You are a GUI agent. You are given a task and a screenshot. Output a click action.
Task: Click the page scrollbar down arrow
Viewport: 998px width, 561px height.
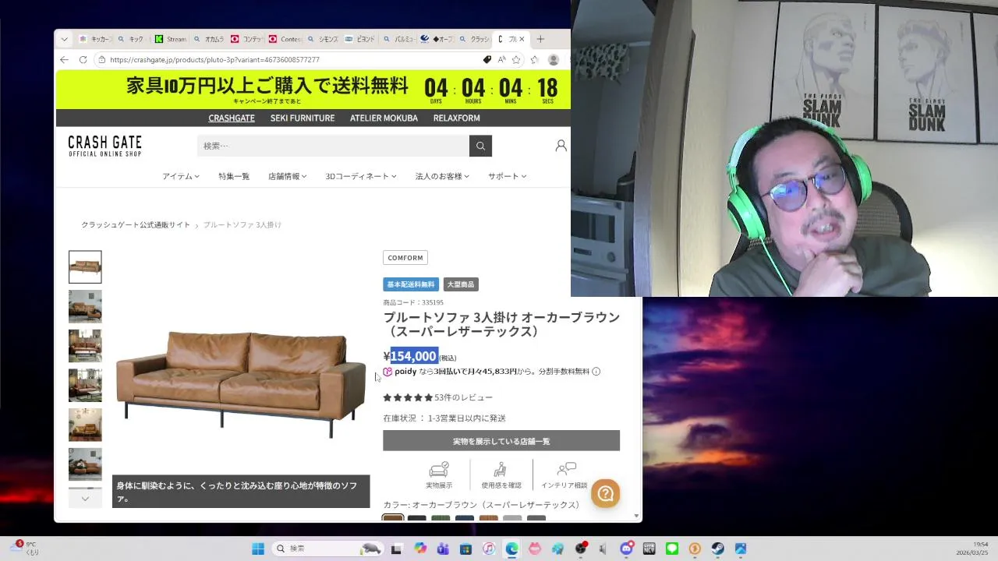[637, 516]
